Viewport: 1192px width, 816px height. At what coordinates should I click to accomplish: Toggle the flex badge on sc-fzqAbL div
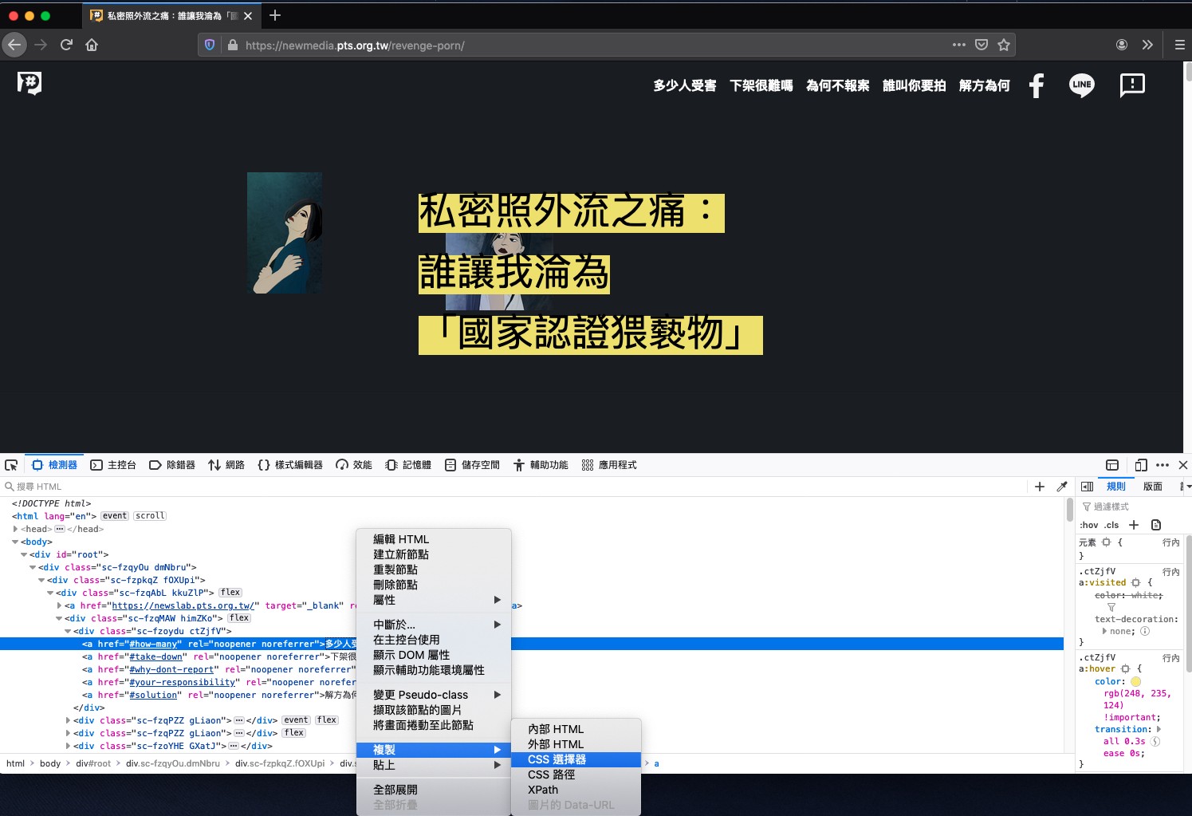click(x=230, y=593)
